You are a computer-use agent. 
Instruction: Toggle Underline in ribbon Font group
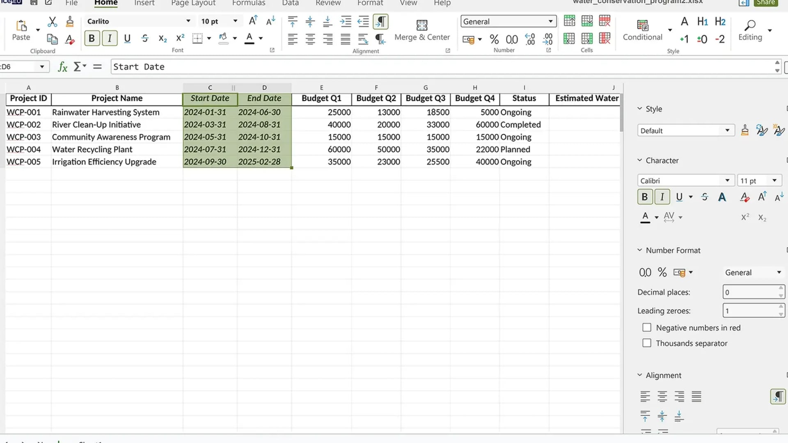(127, 39)
